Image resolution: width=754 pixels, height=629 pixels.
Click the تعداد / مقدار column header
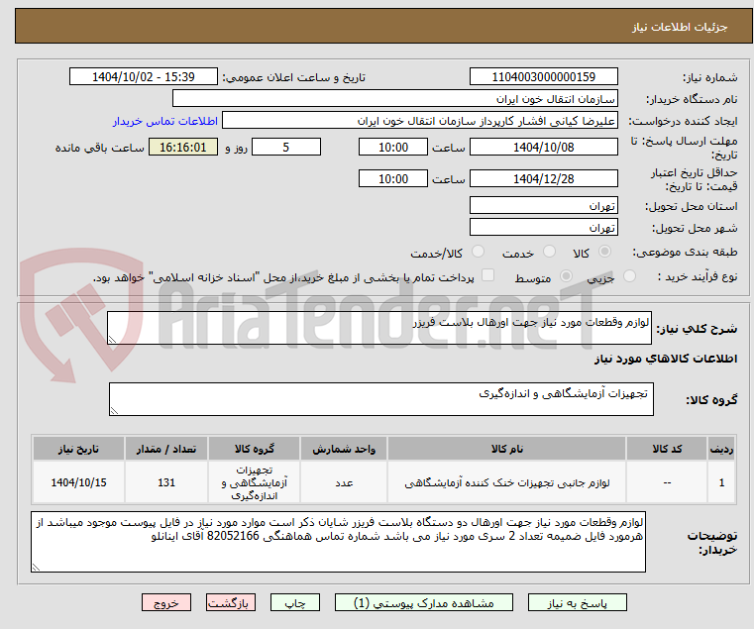(x=165, y=449)
